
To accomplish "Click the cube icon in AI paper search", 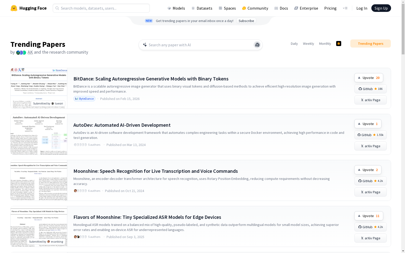I will point(257,45).
